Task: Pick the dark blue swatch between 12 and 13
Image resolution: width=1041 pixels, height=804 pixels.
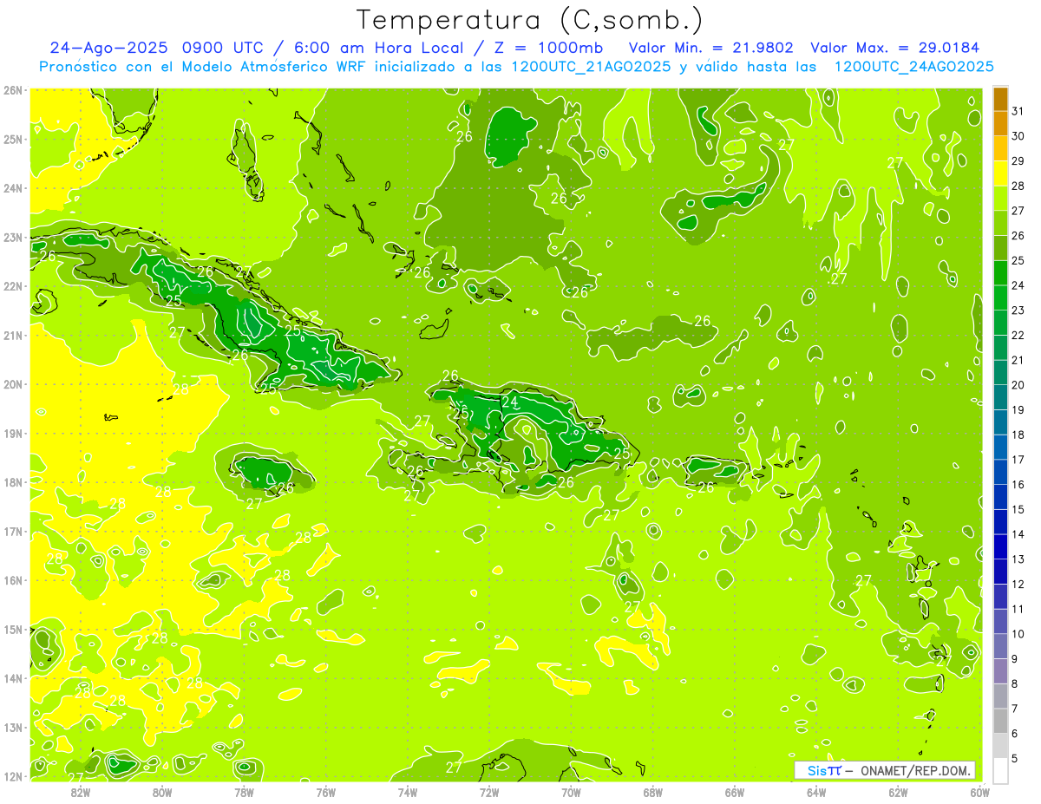Action: click(x=1000, y=572)
